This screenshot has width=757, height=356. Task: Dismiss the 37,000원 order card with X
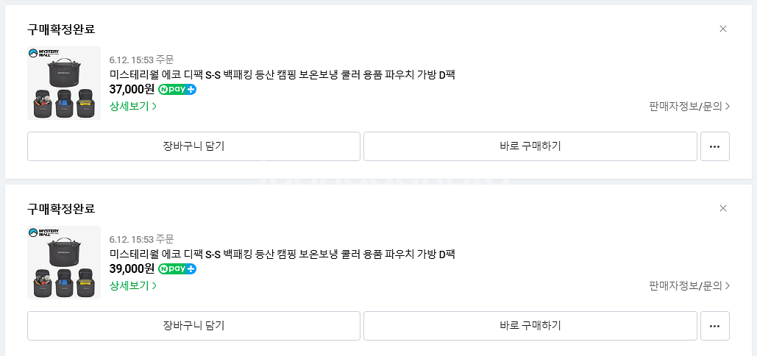[723, 29]
